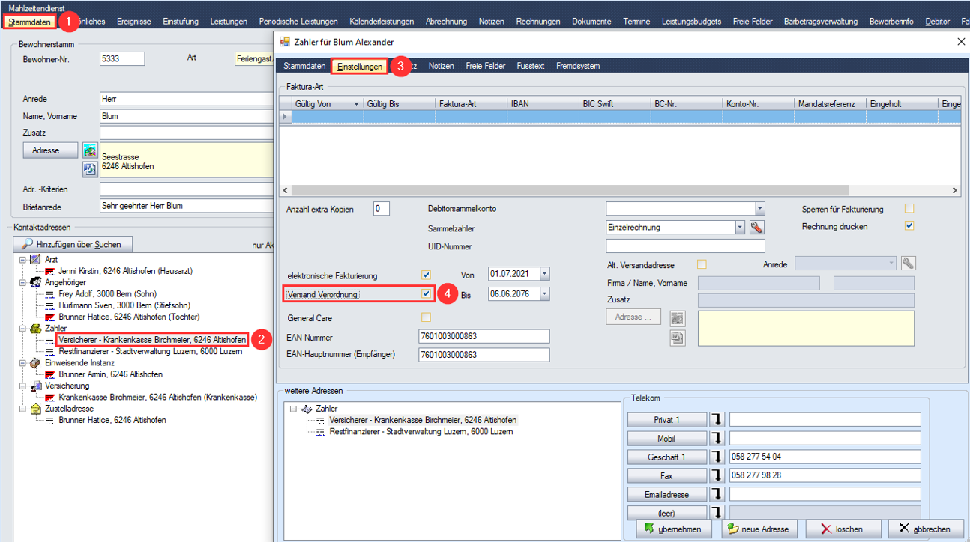
Task: Click Hinzufügen über Suchen button
Action: 73,244
